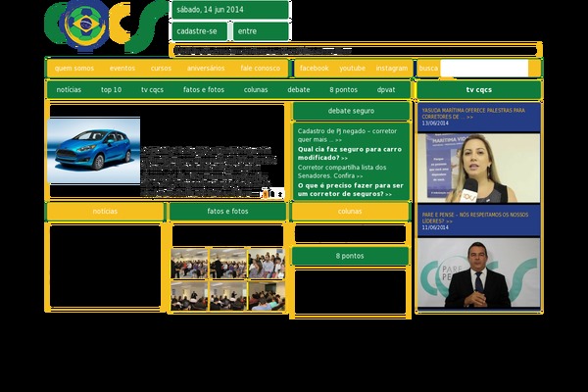Click the tv cqcs sidebar header
This screenshot has height=392, width=588.
tap(479, 89)
